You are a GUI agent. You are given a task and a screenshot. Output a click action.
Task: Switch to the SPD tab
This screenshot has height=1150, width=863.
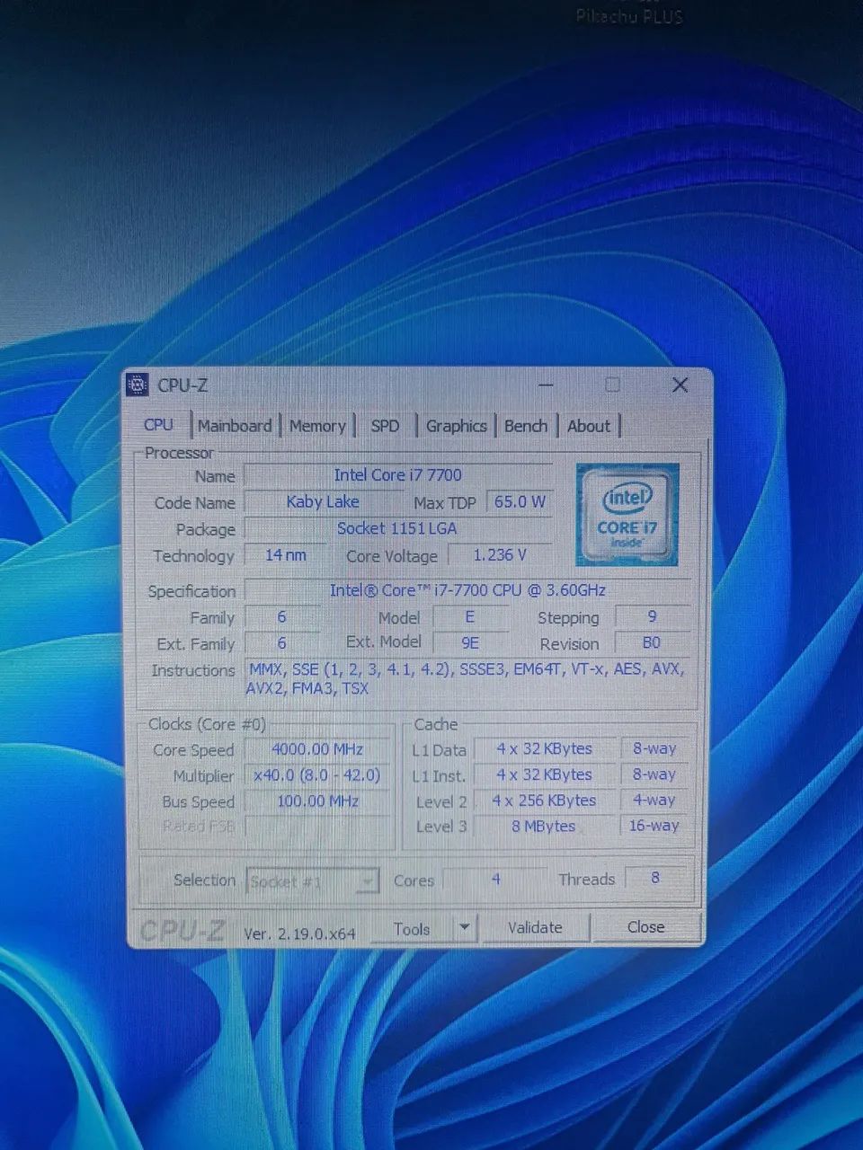click(385, 426)
